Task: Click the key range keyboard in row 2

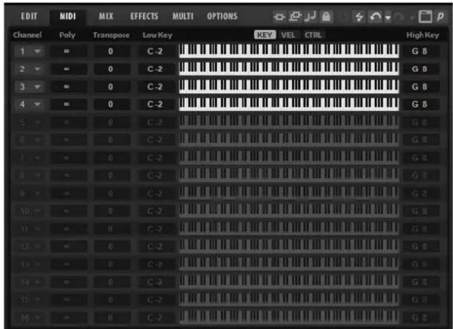Action: click(289, 68)
